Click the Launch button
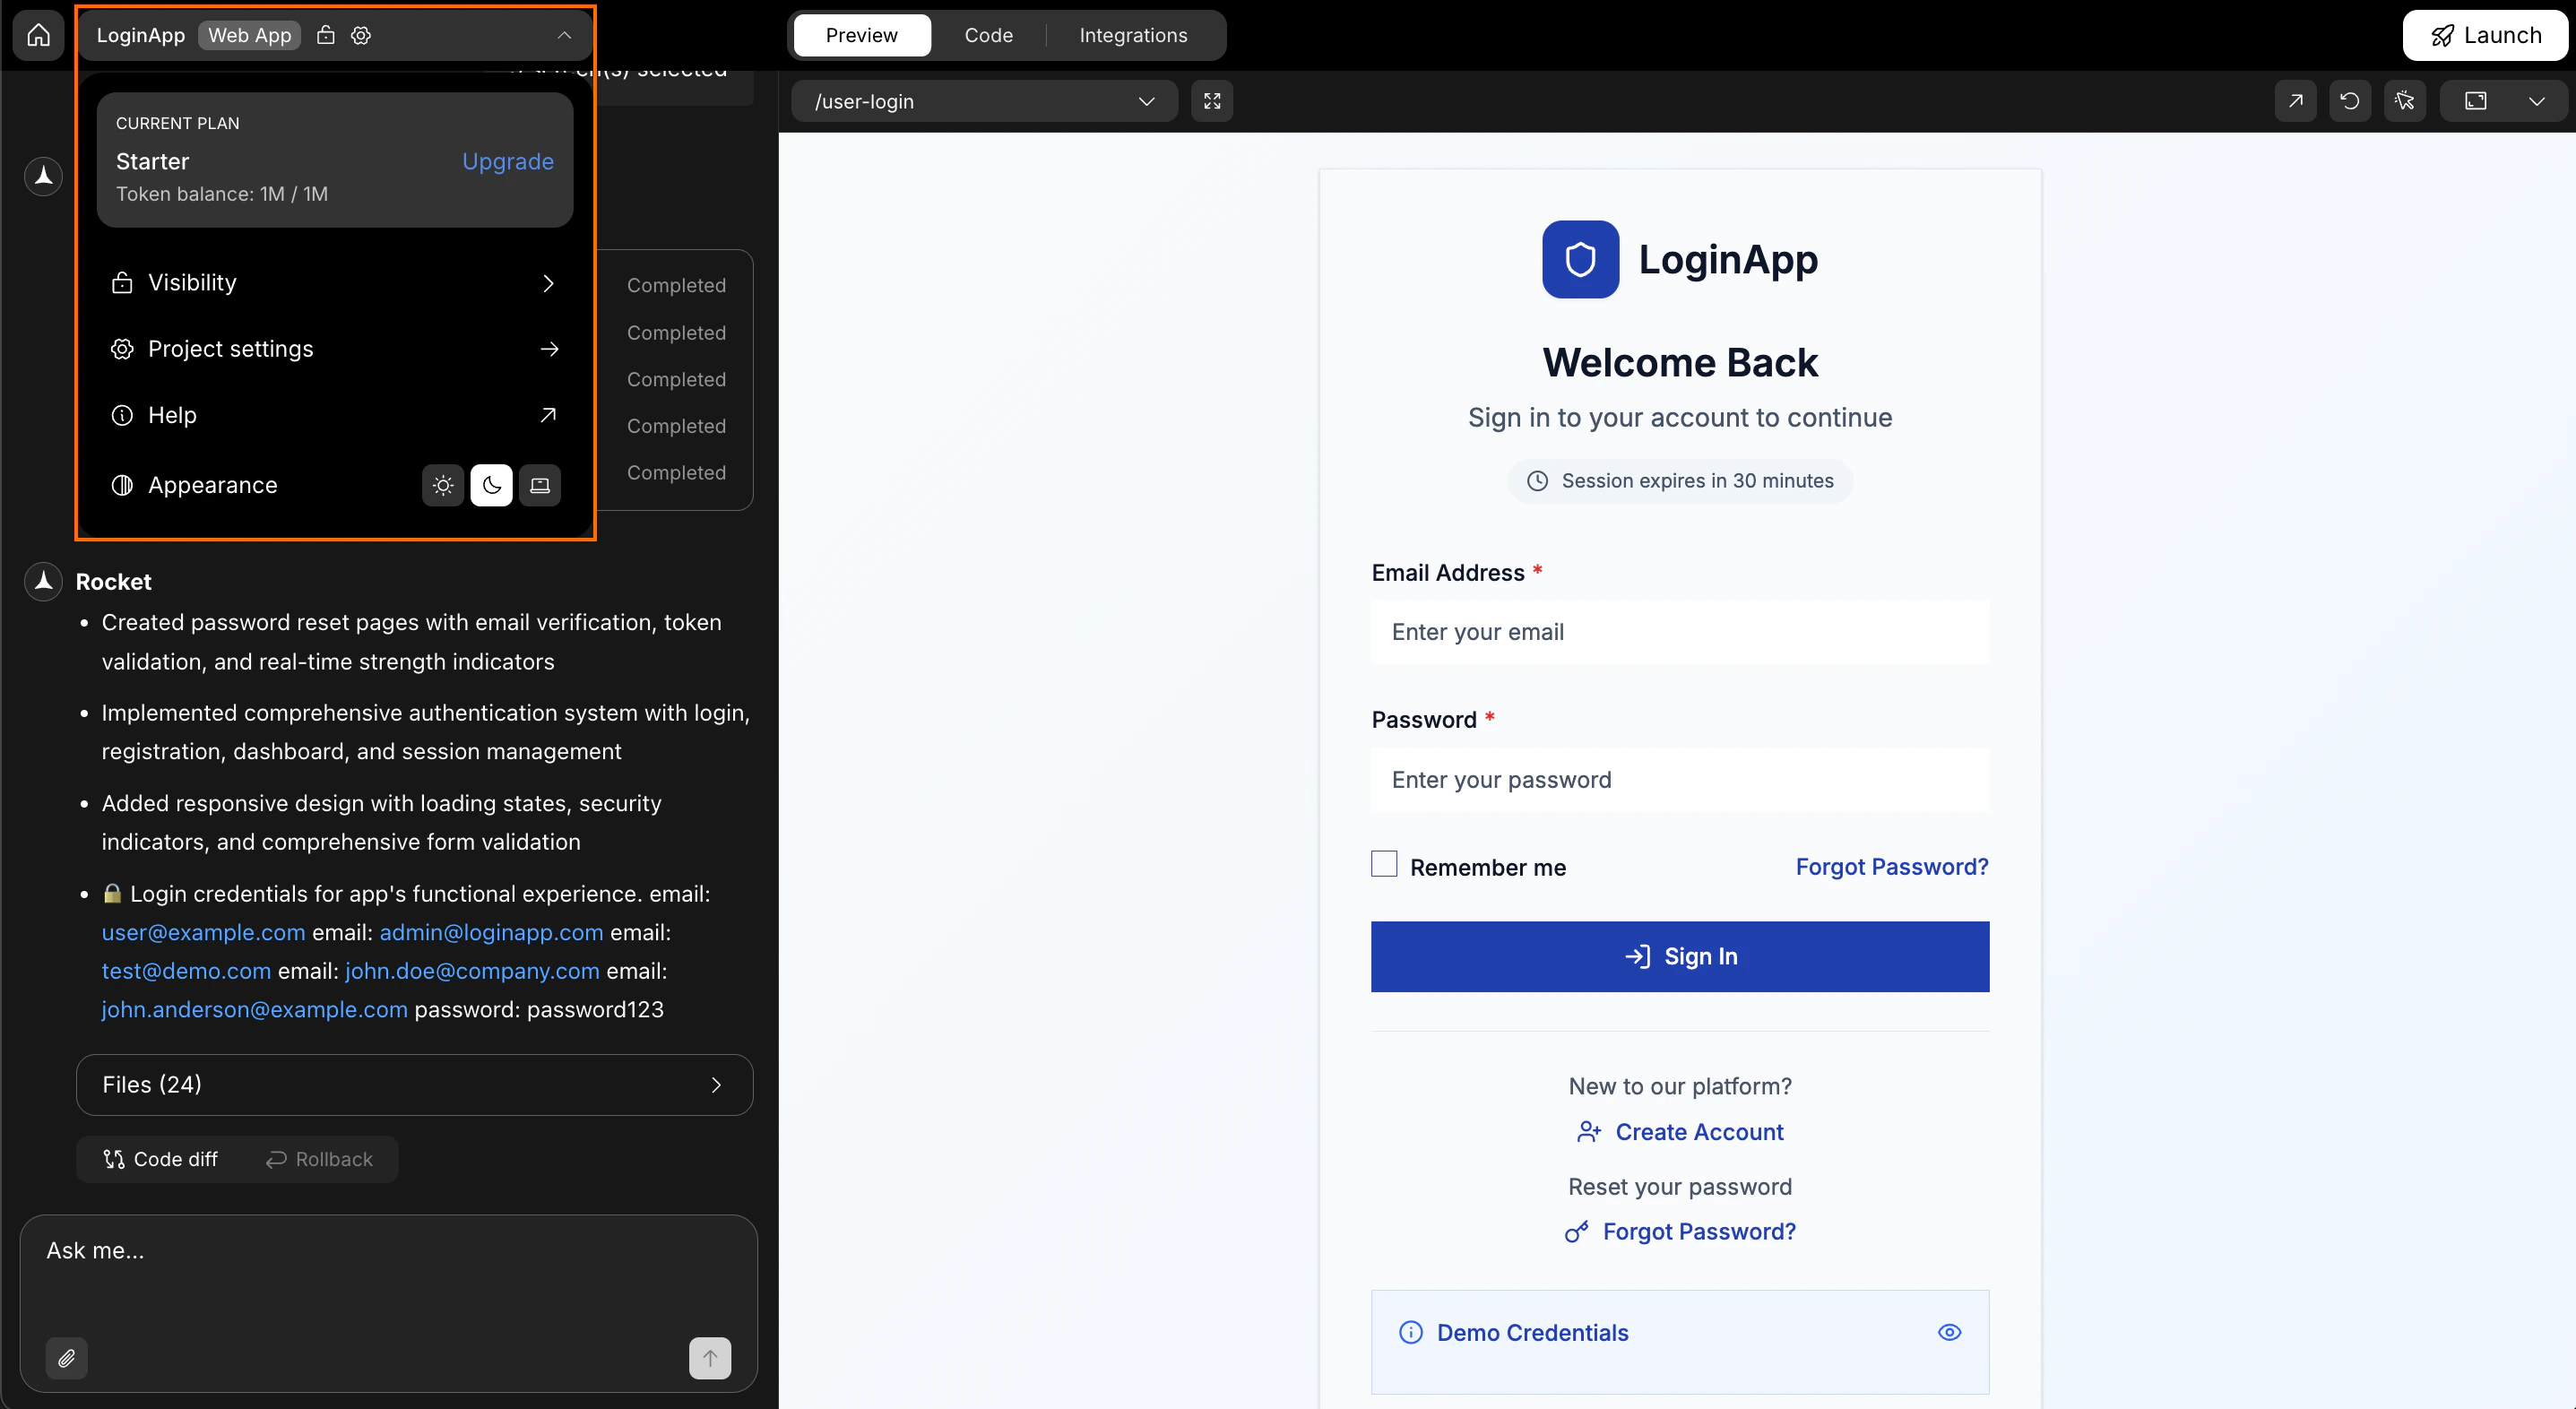 coord(2486,34)
